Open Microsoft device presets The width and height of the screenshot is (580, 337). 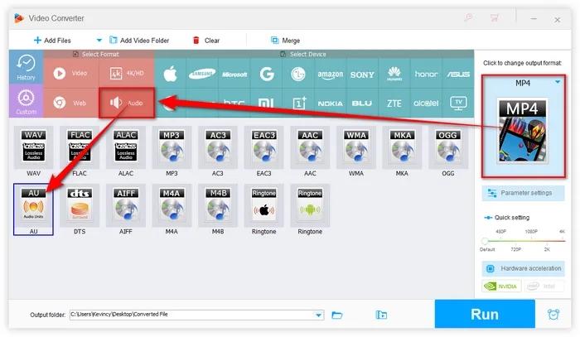(234, 74)
